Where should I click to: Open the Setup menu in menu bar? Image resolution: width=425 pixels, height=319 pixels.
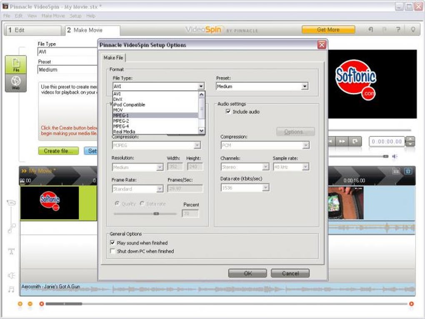tap(75, 16)
